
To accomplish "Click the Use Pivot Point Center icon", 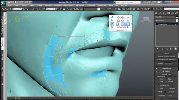I will click(57, 9).
